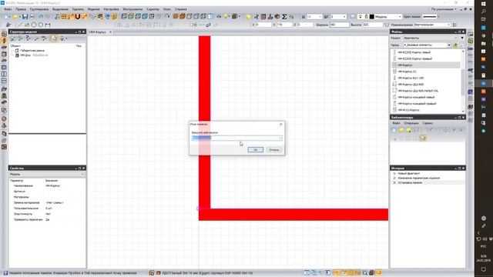Open the Инструменты menu
Image resolution: width=493 pixels, height=277 pixels.
tap(132, 9)
